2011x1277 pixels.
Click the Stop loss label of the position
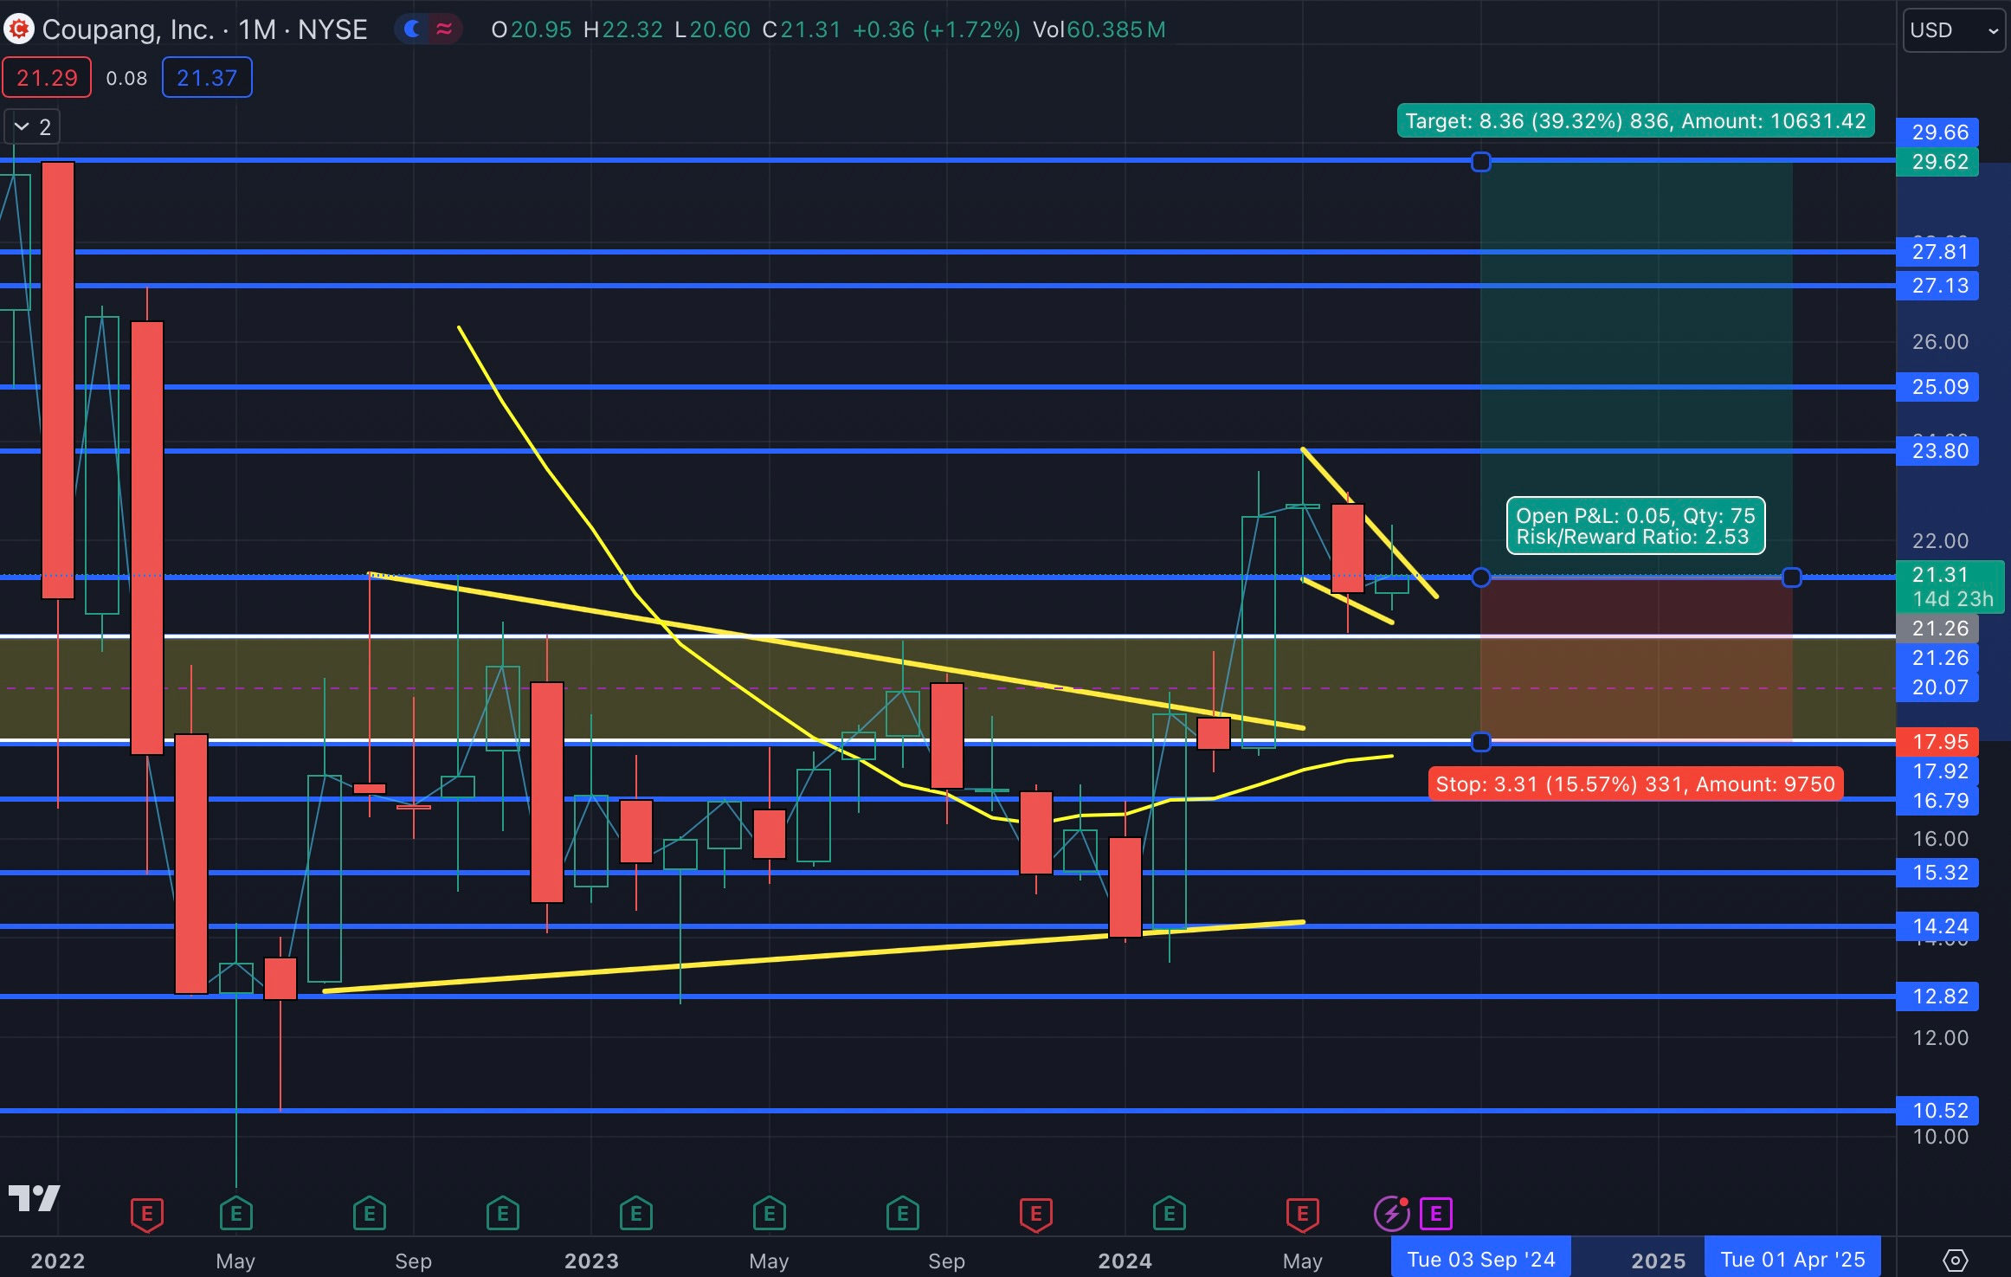pos(1634,784)
